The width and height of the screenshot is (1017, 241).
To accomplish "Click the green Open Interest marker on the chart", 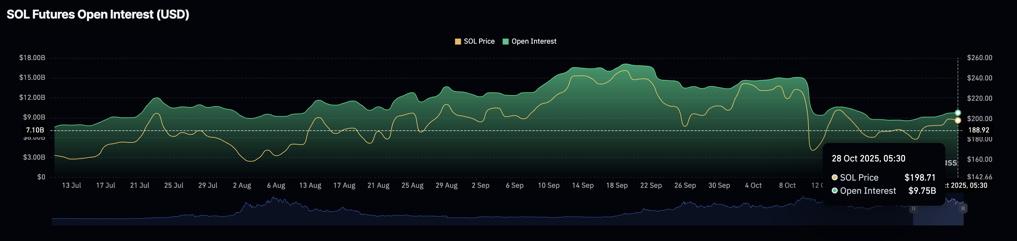I will (x=958, y=113).
